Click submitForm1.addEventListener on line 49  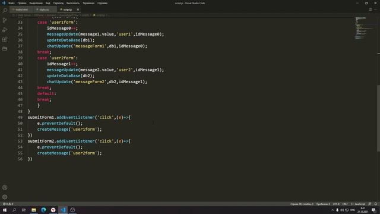[x=79, y=117]
